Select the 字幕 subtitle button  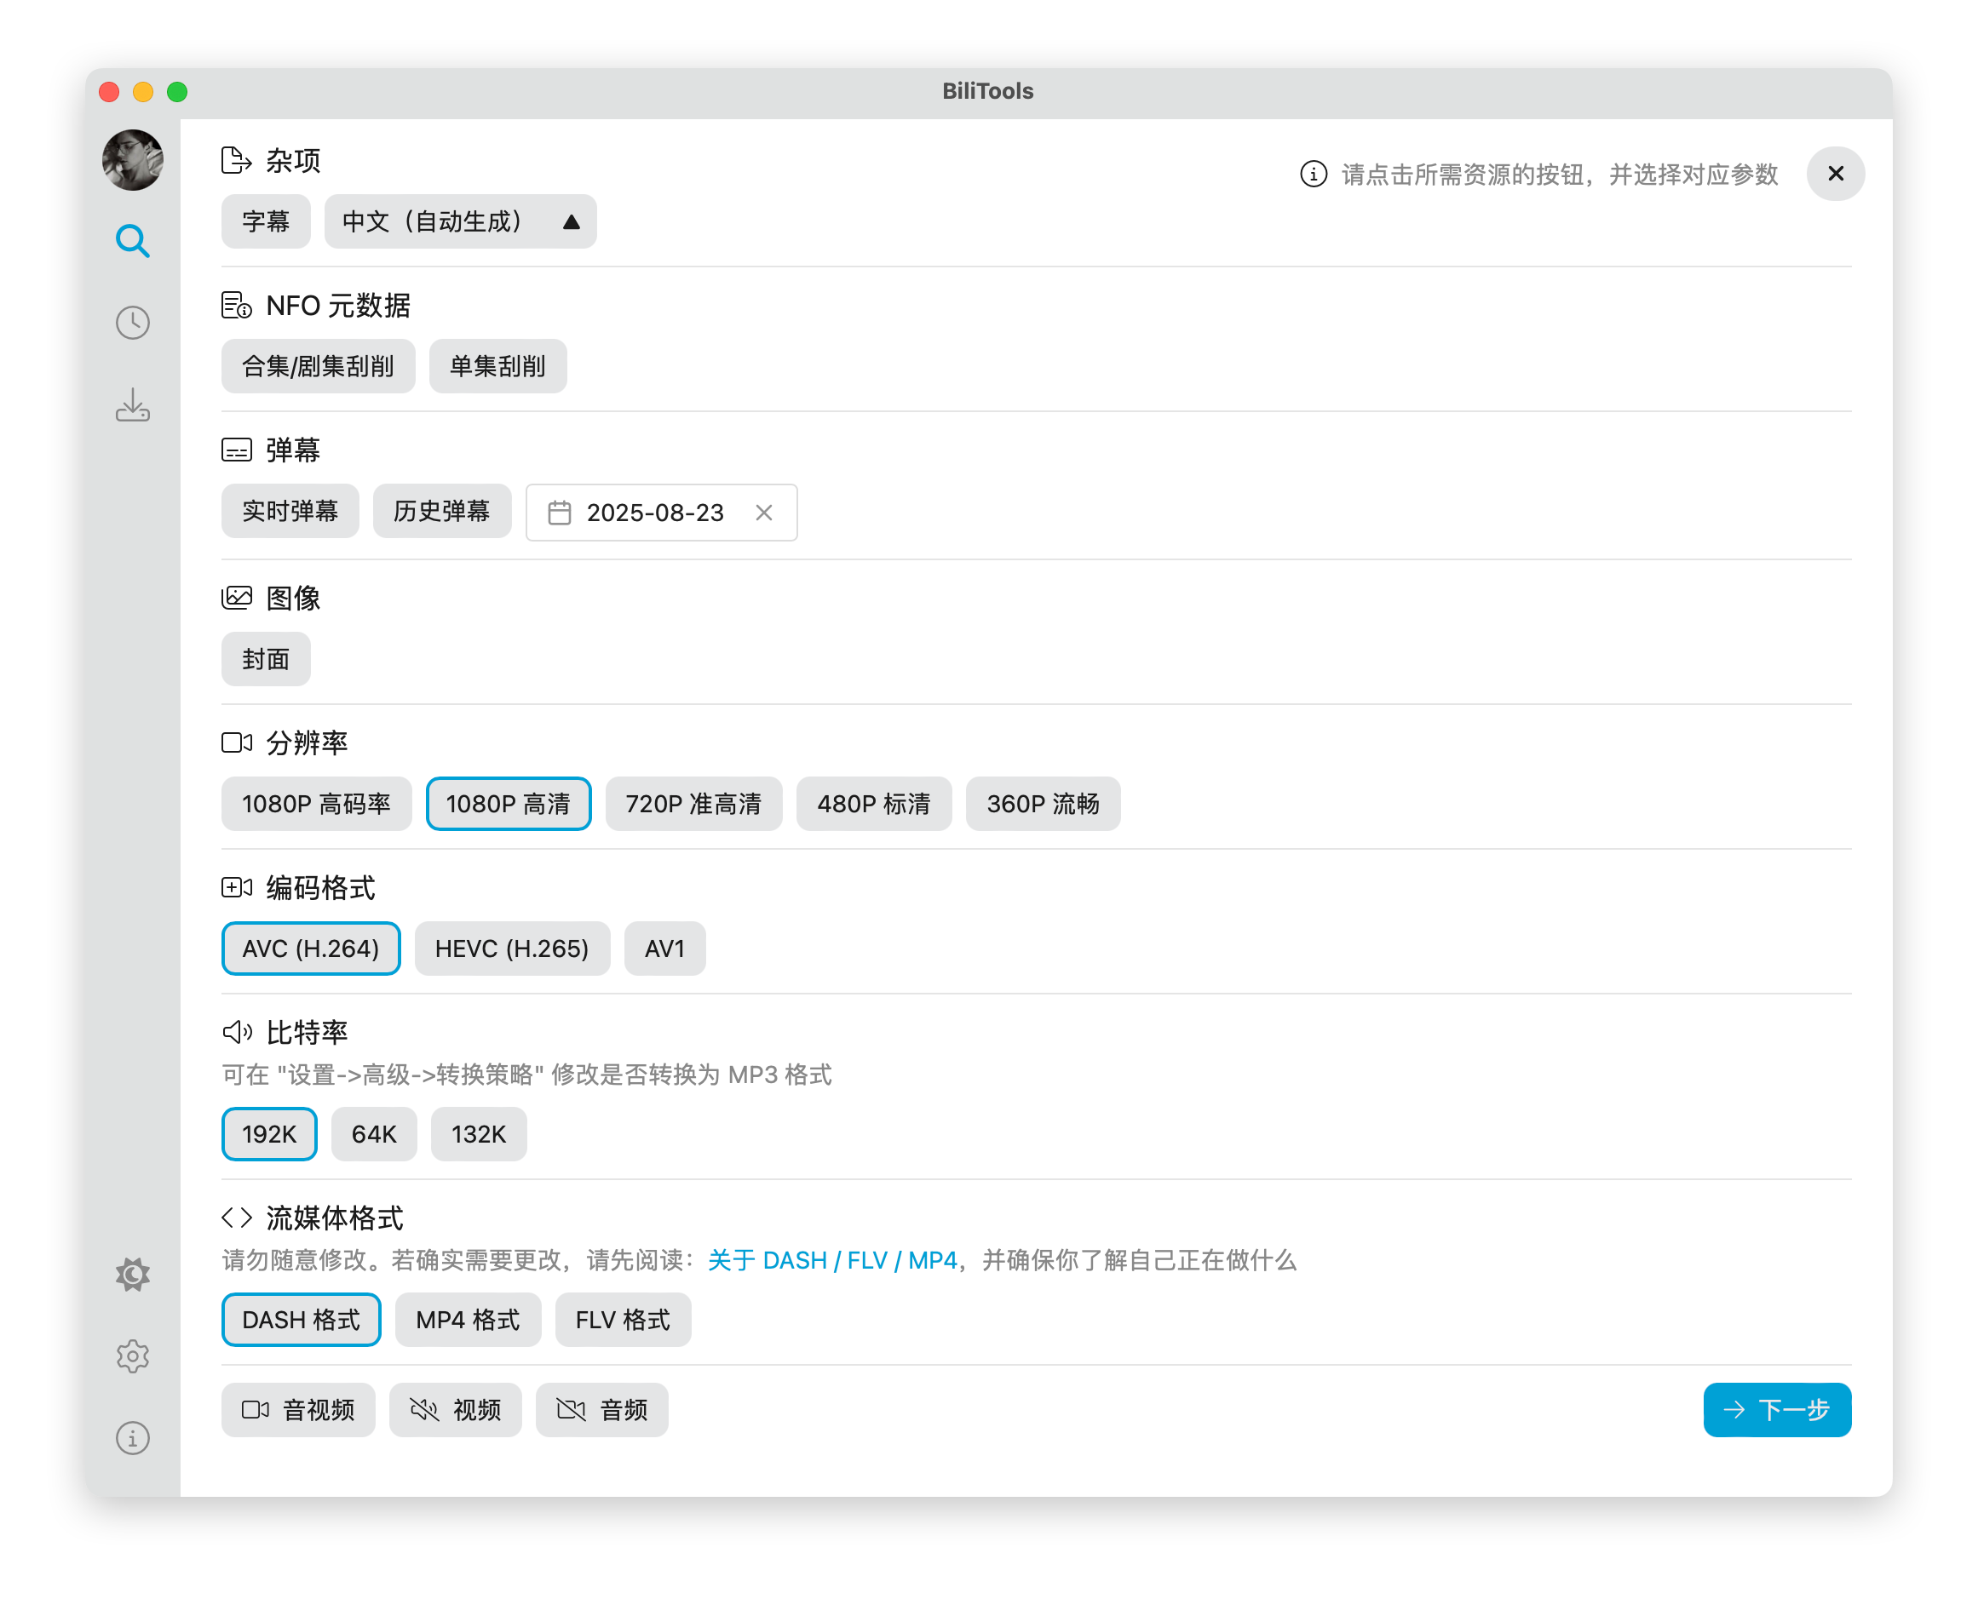click(x=265, y=222)
